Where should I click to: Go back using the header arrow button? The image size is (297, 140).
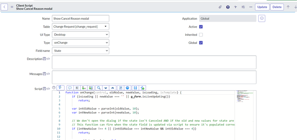pos(4,7)
